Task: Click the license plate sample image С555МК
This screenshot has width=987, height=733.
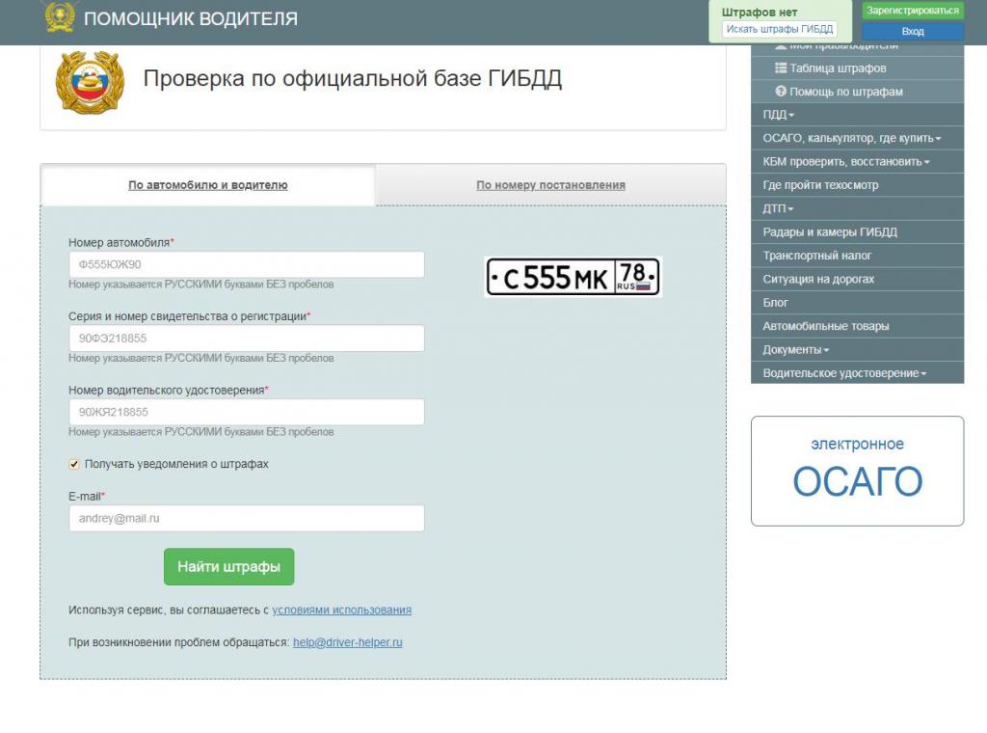Action: 573,277
